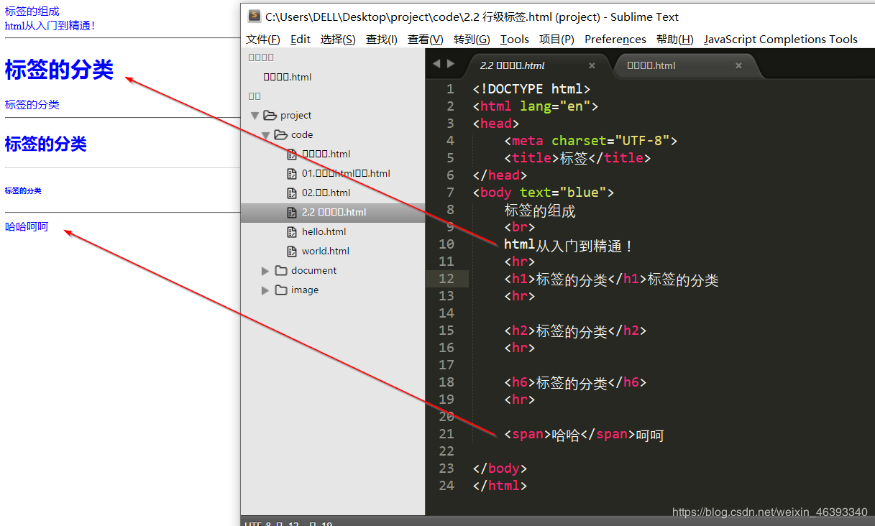Open the 项目(P) menu
The image size is (875, 526).
tap(556, 40)
